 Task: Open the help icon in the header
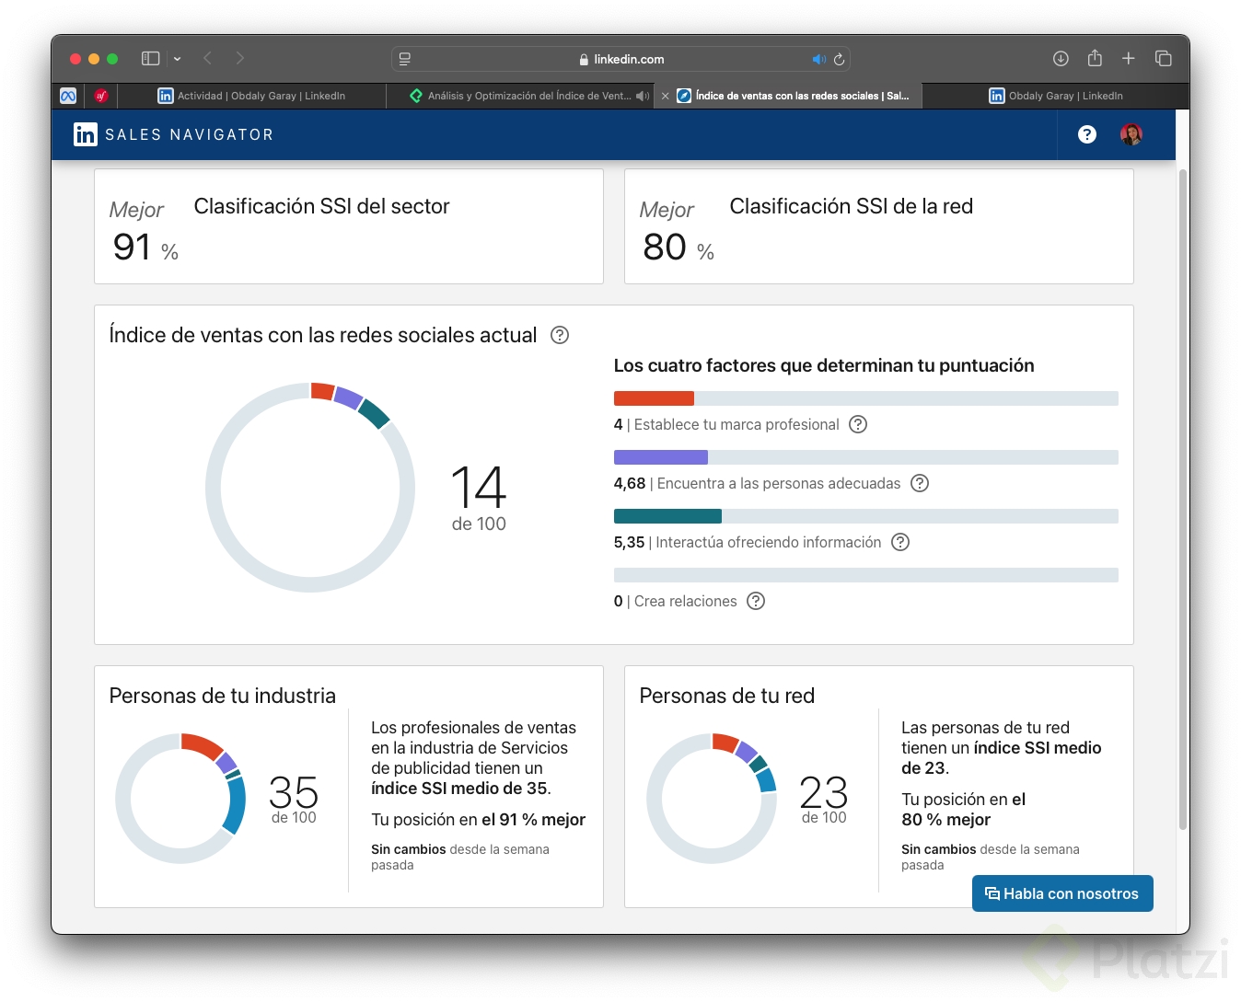click(x=1087, y=134)
